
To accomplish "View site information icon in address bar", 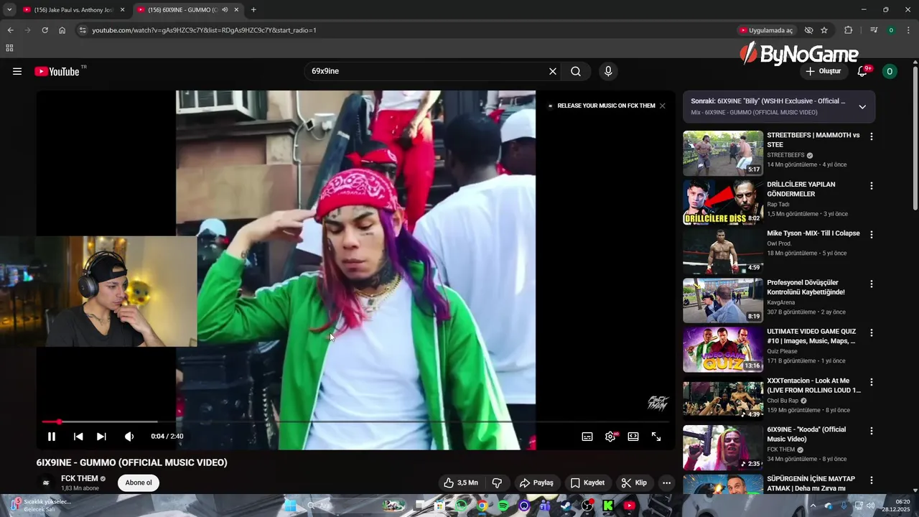I will point(83,30).
